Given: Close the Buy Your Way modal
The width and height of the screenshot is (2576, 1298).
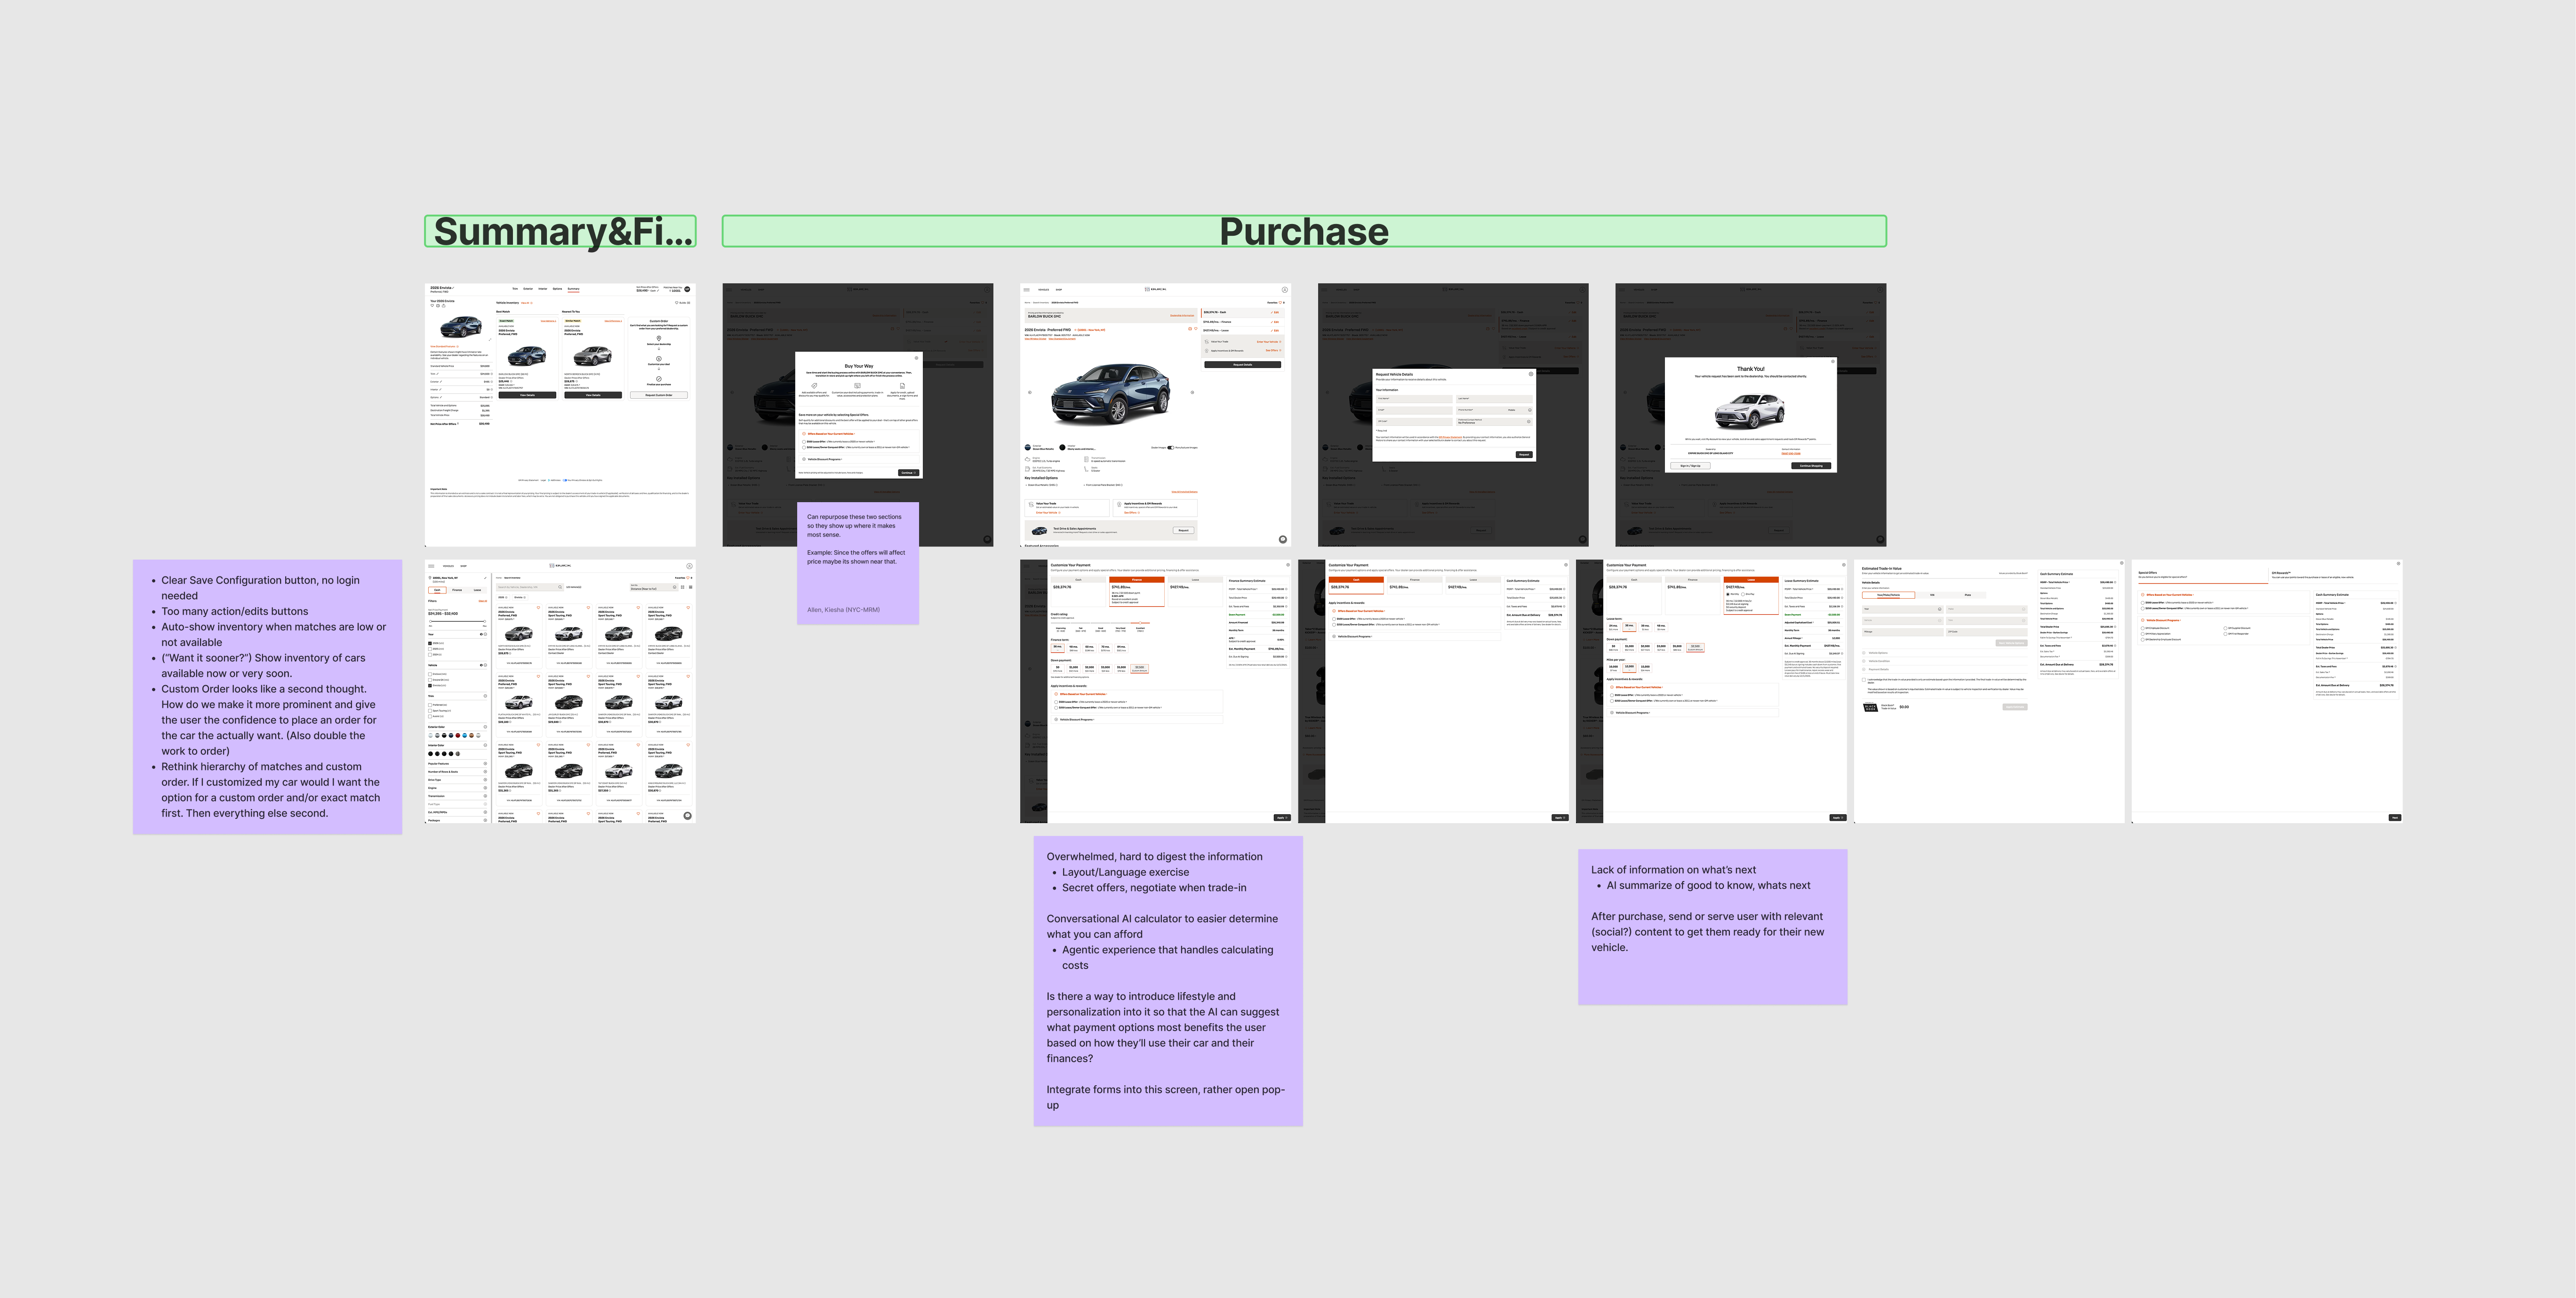Looking at the screenshot, I should point(917,358).
